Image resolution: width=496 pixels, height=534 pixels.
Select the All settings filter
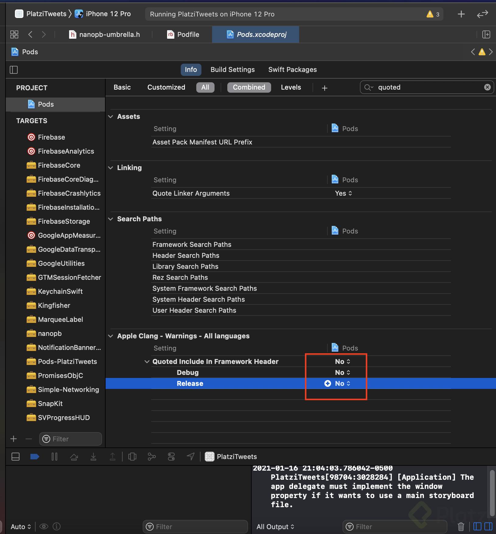[205, 87]
